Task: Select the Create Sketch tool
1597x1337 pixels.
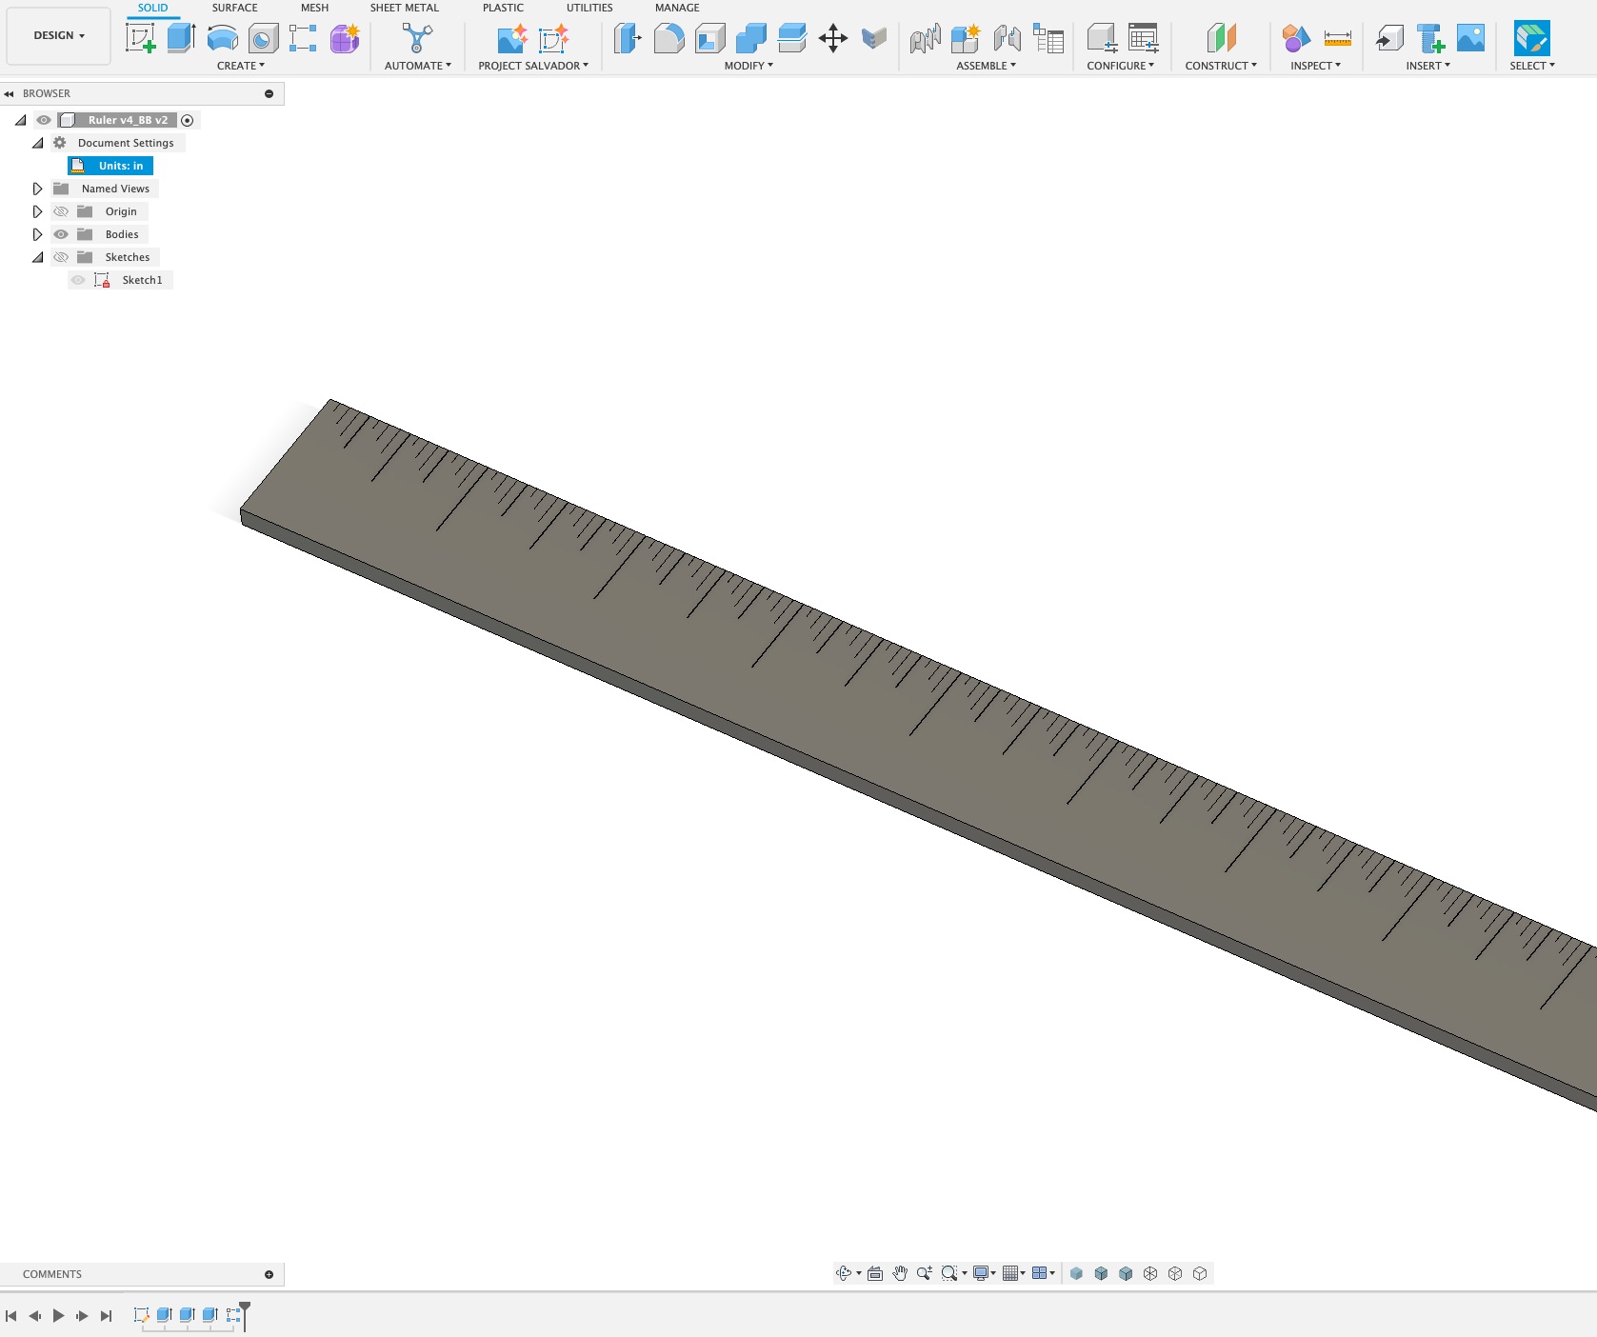Action: pos(140,37)
